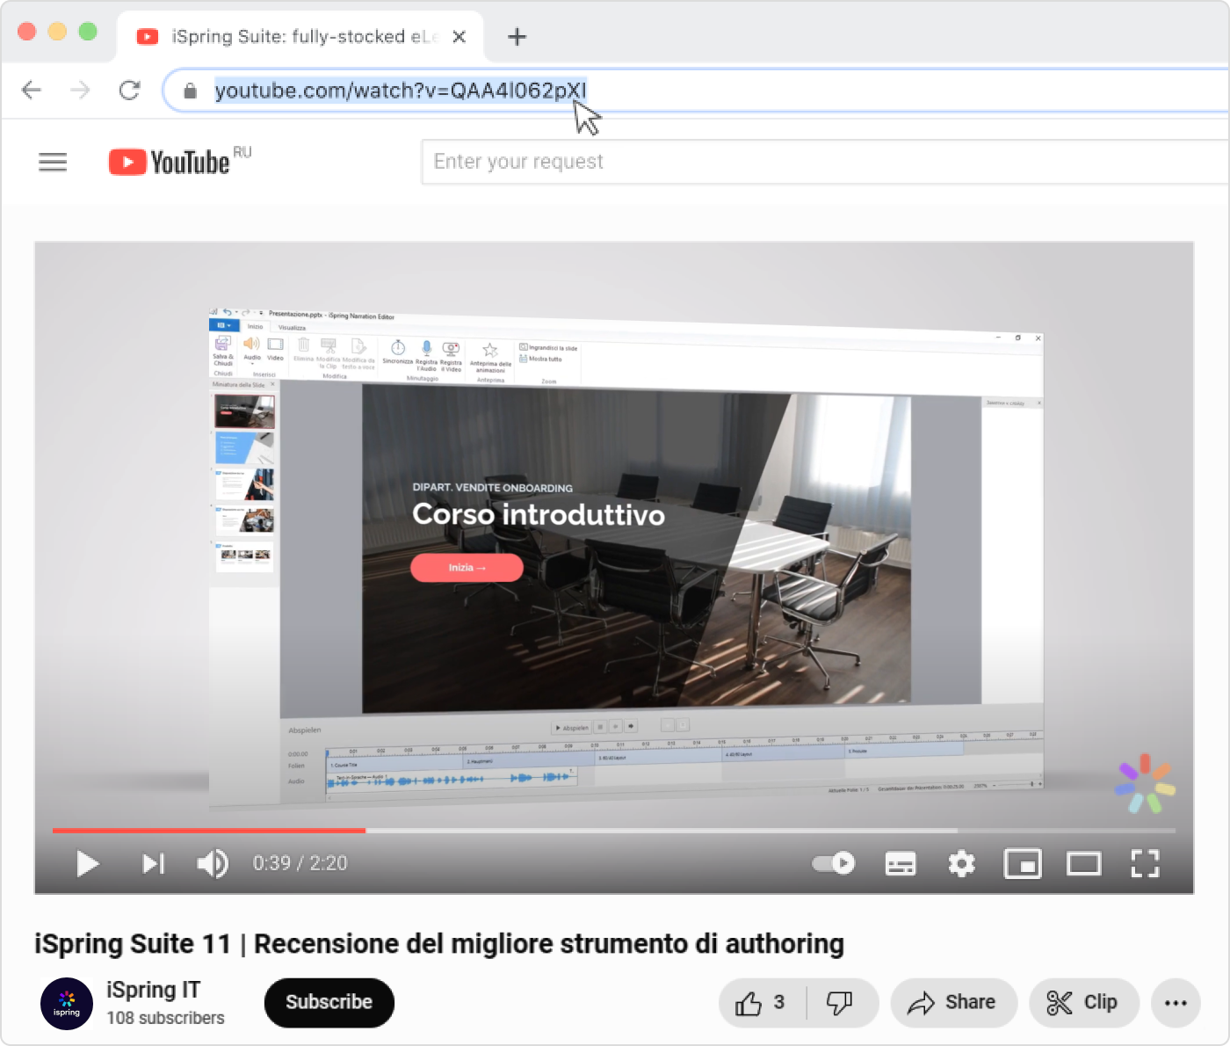This screenshot has height=1046, width=1230.
Task: Toggle theater mode
Action: pos(1084,864)
